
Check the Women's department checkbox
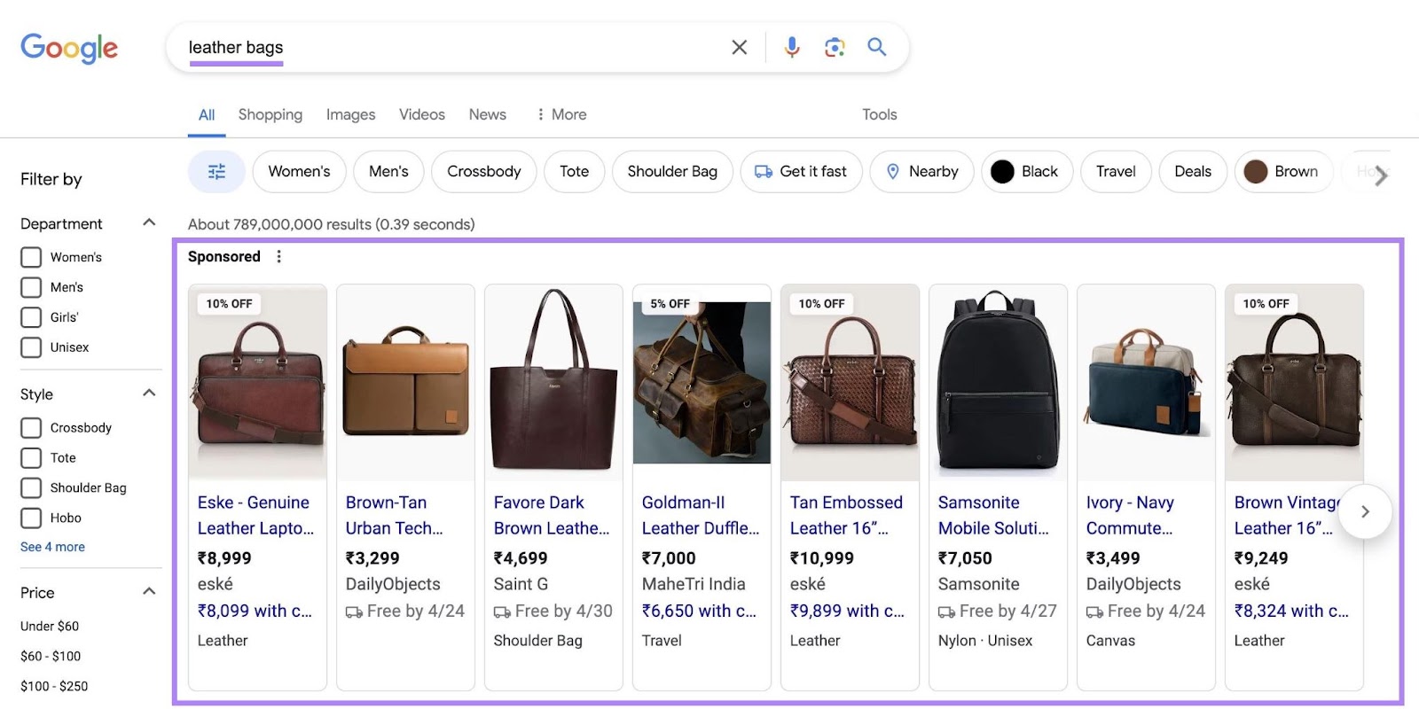coord(31,257)
